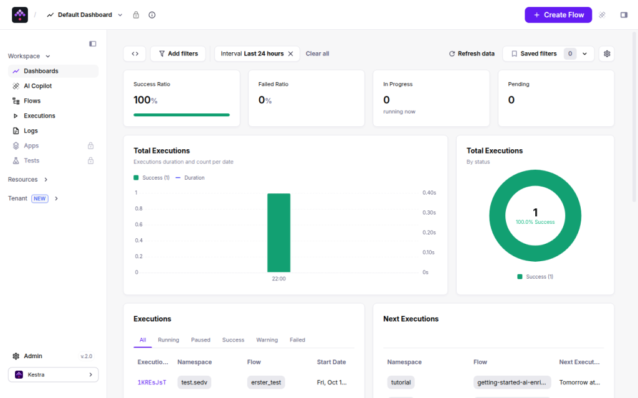
Task: Click the Create Flow button
Action: (x=558, y=15)
